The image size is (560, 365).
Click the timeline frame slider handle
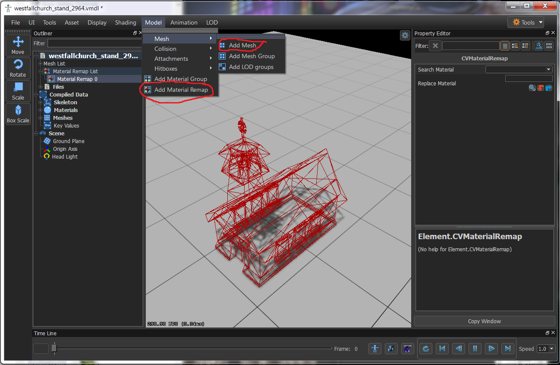click(x=54, y=348)
